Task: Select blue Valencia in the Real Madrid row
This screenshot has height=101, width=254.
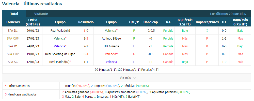Action: pyautogui.click(x=111, y=62)
